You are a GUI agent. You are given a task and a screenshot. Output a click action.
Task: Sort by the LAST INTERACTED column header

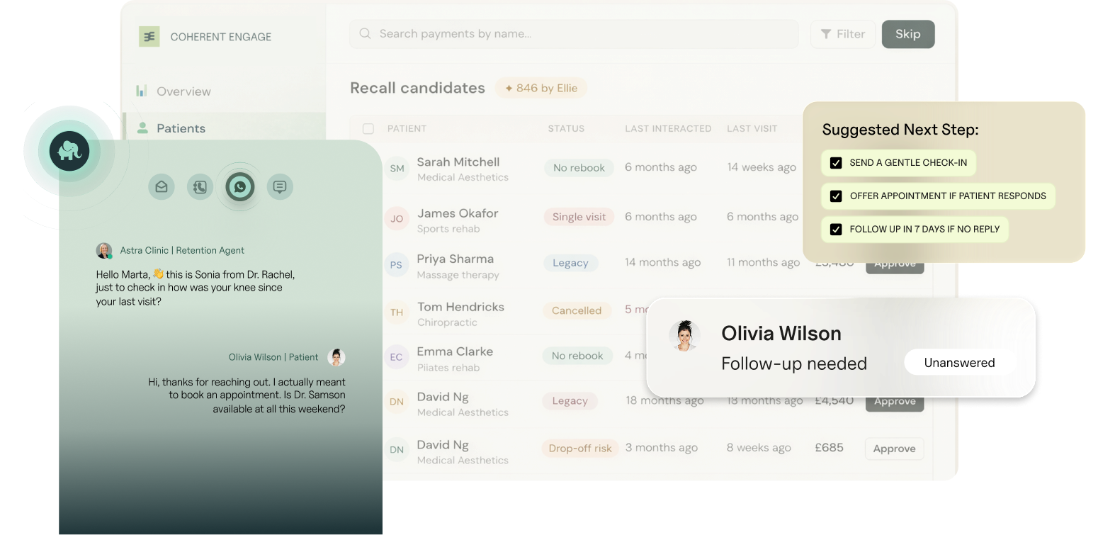click(668, 129)
